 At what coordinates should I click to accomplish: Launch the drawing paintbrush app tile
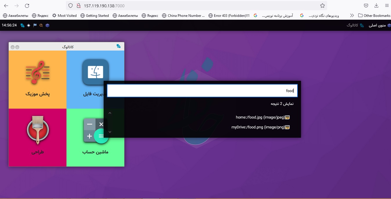tap(38, 137)
